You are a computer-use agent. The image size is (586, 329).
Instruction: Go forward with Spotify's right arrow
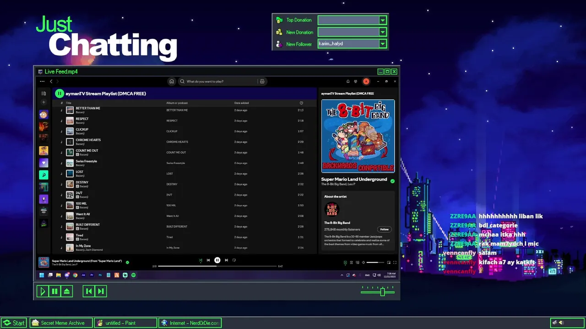pyautogui.click(x=58, y=81)
